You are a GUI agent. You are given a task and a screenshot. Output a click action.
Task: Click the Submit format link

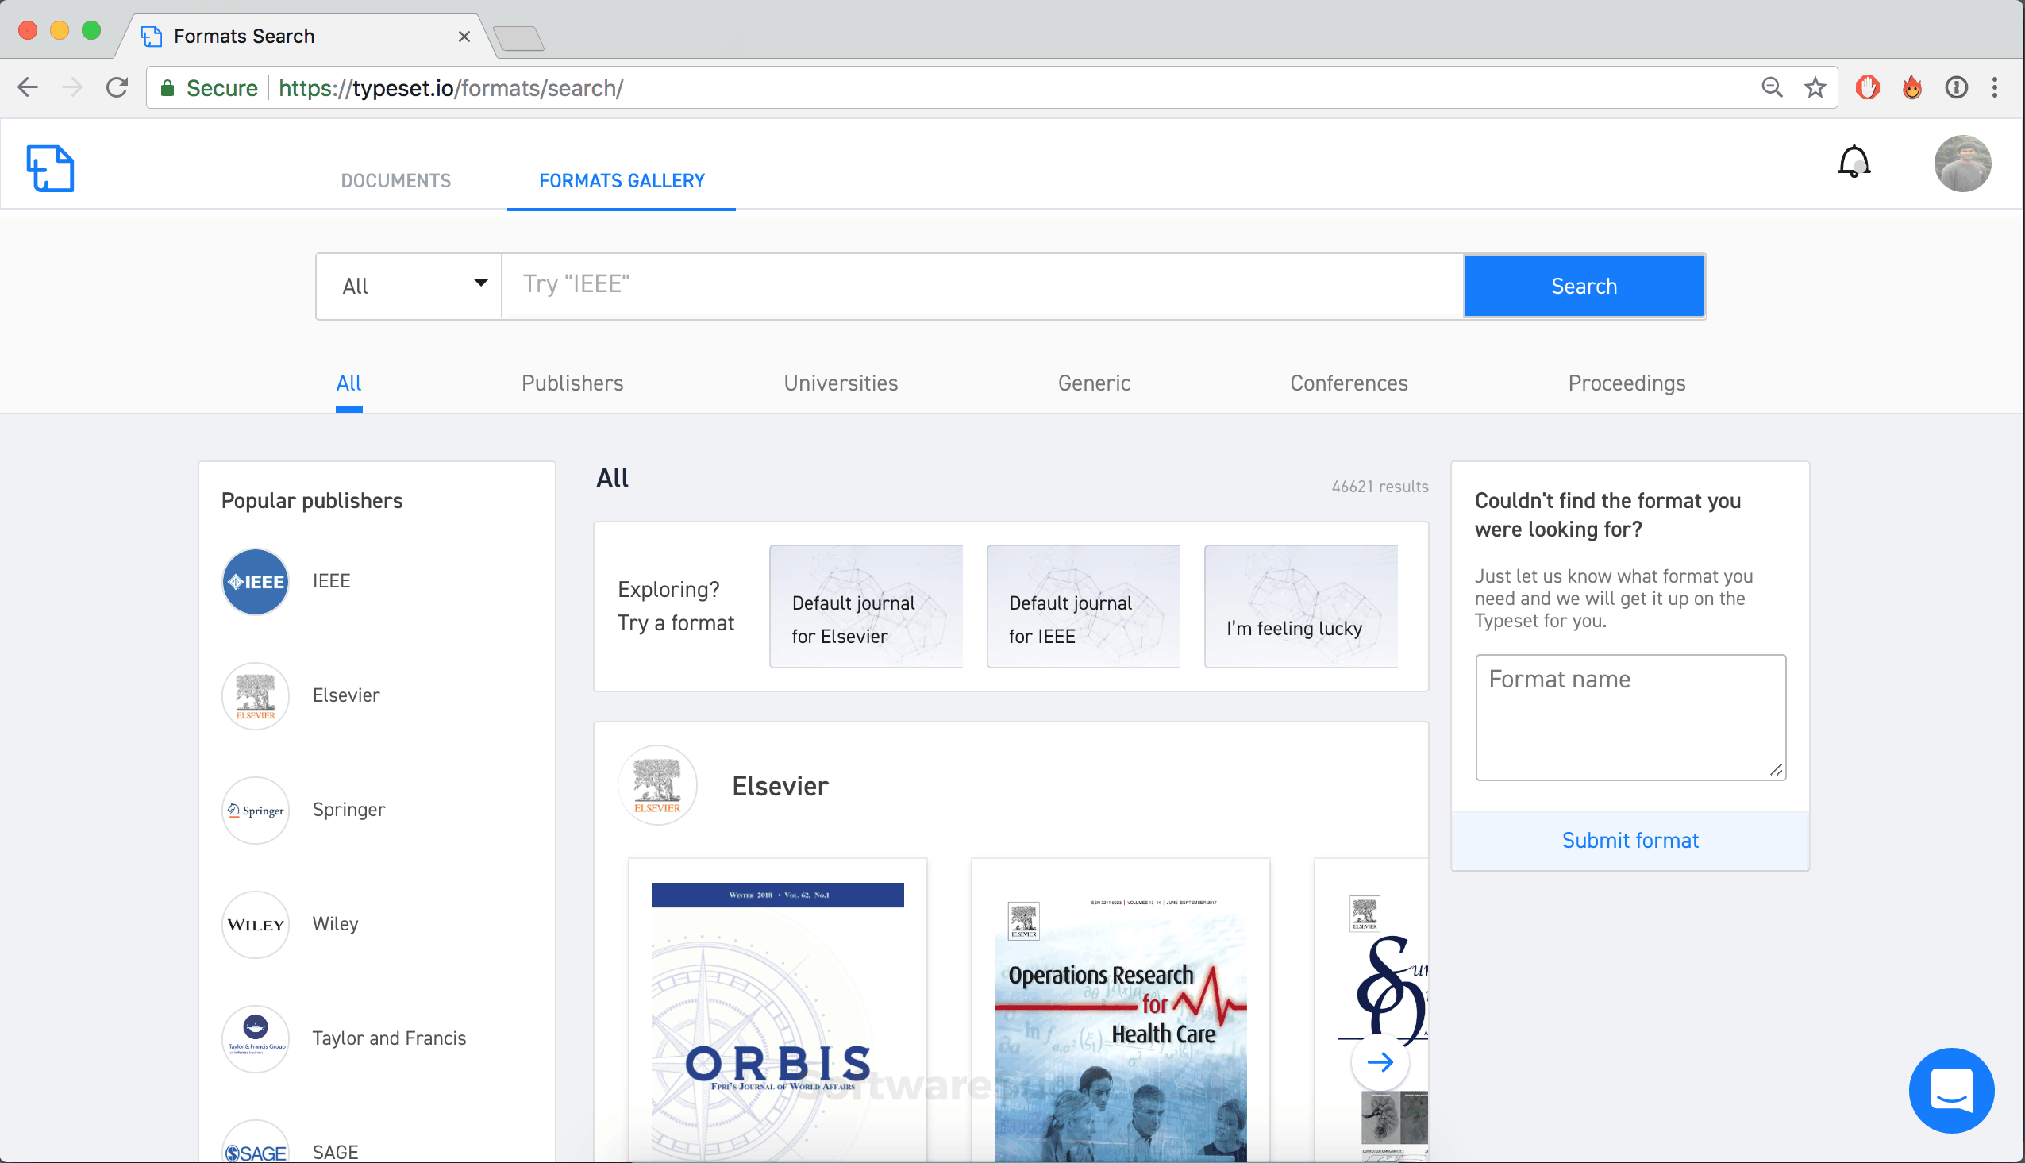(x=1629, y=841)
